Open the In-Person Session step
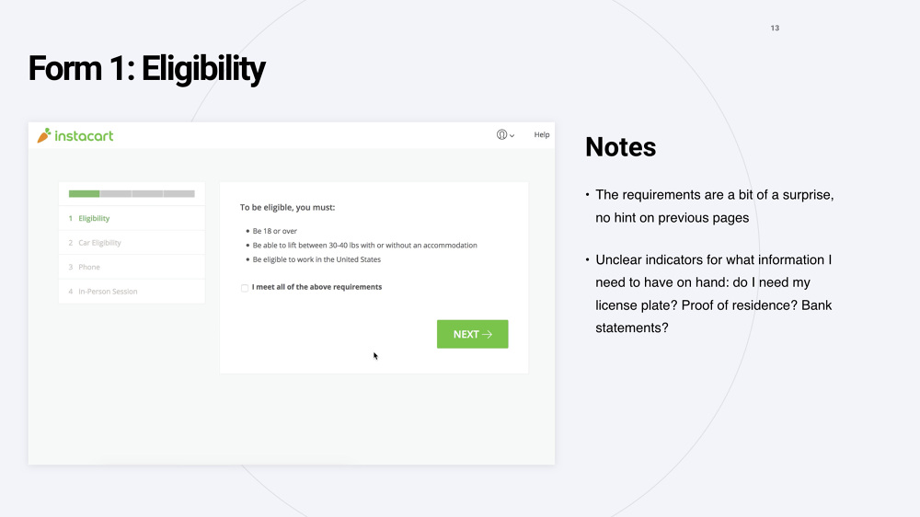Viewport: 920px width, 517px height. 132,291
